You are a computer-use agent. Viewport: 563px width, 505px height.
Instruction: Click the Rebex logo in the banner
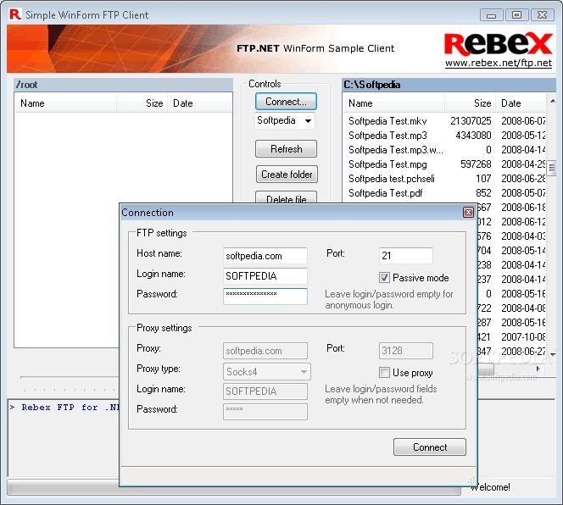click(x=497, y=44)
